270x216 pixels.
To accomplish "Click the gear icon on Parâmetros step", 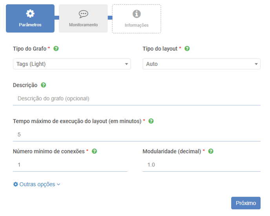I will pyautogui.click(x=30, y=14).
